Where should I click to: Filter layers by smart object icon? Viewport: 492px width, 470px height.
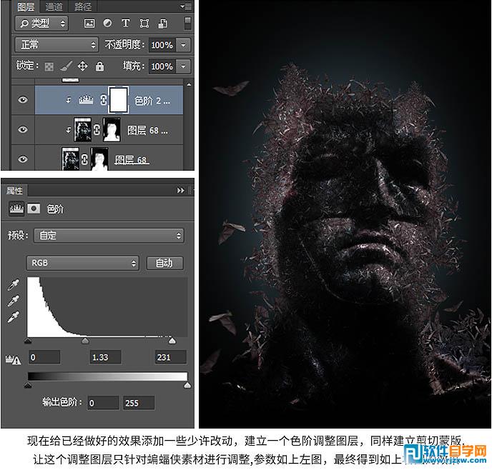click(162, 24)
